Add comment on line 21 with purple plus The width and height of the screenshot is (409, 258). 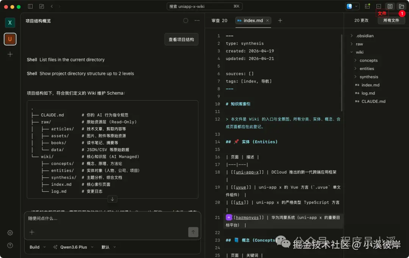229,218
